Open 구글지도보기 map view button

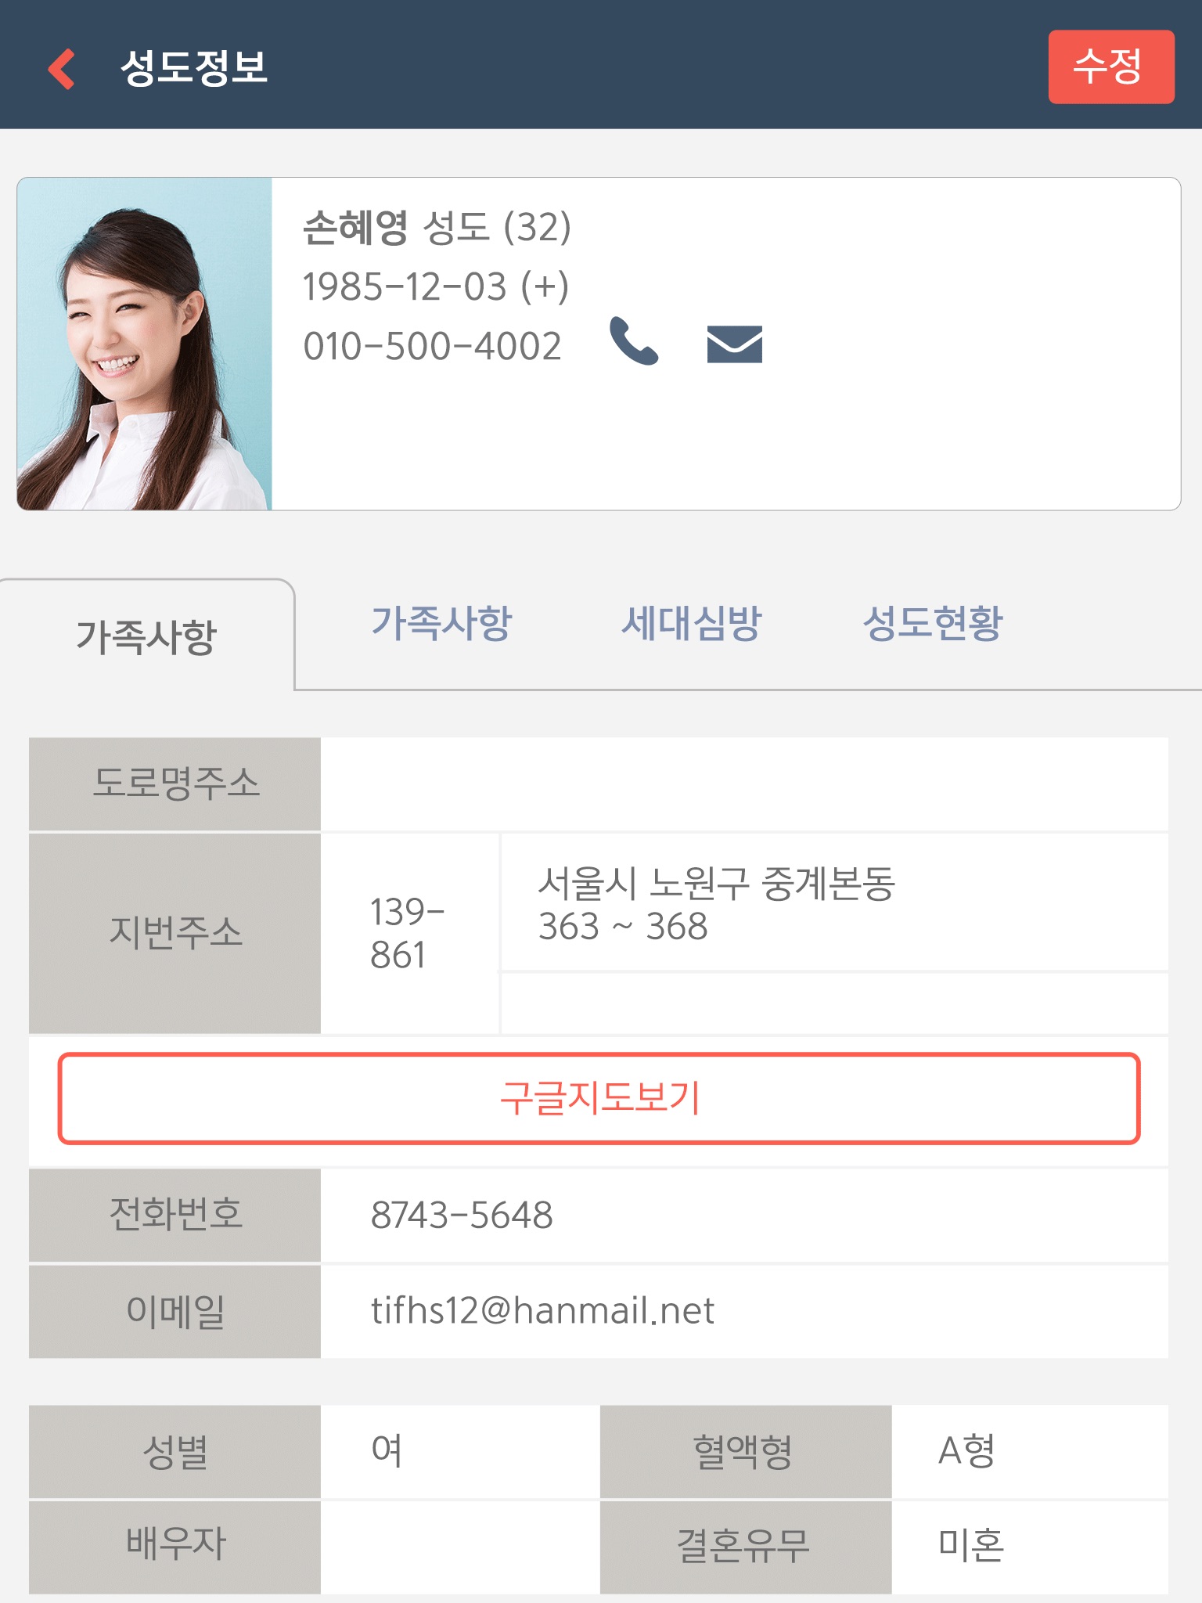point(599,1098)
